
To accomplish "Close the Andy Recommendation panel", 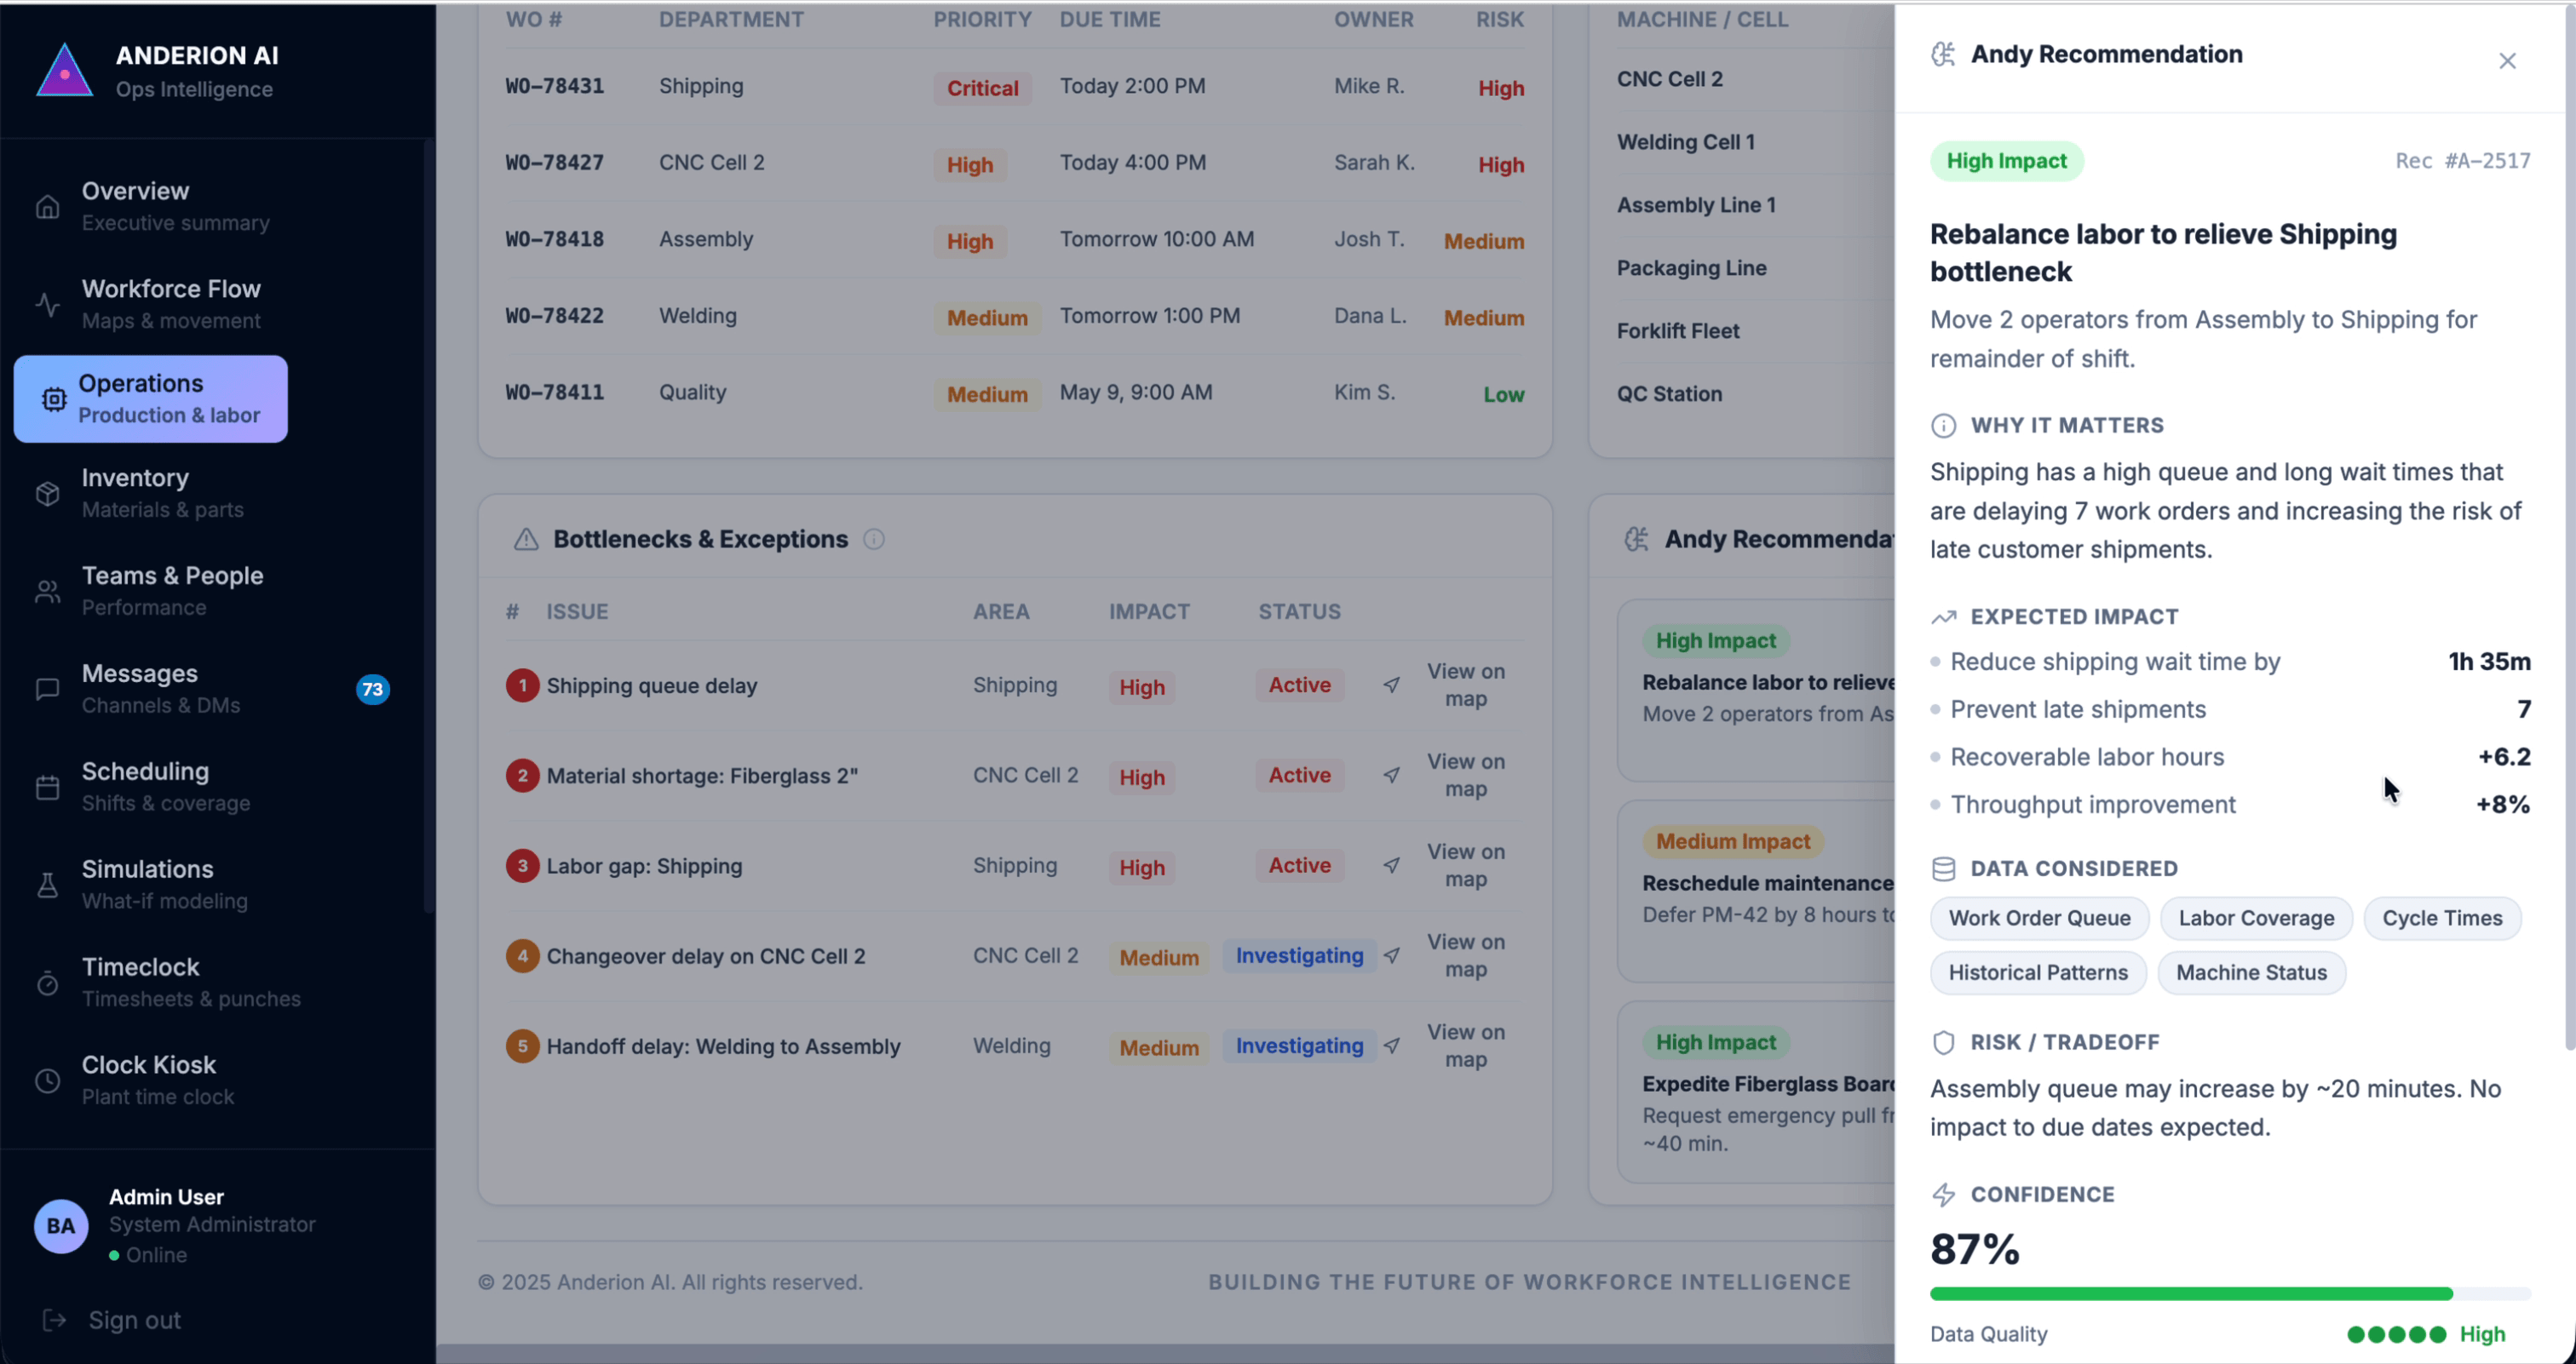I will click(2507, 61).
